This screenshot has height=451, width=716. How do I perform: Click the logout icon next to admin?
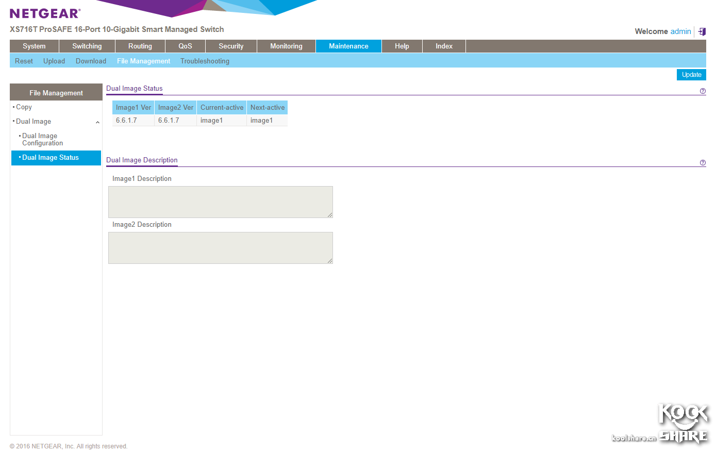coord(702,31)
